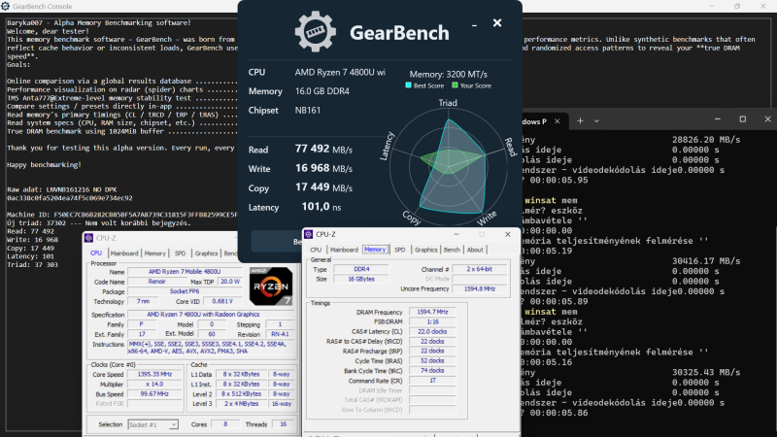Click the Best Score cyan legend swatch
This screenshot has width=777, height=437.
(408, 85)
